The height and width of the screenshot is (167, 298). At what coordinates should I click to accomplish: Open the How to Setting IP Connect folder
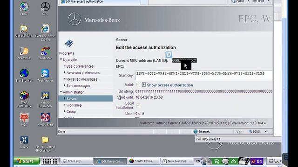point(45,144)
